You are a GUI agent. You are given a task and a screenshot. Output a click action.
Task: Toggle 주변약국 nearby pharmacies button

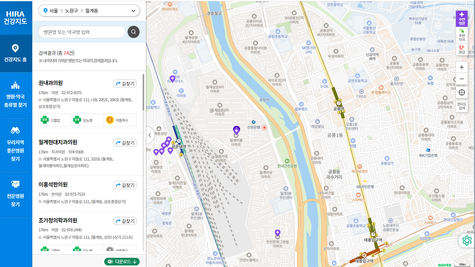pyautogui.click(x=462, y=35)
